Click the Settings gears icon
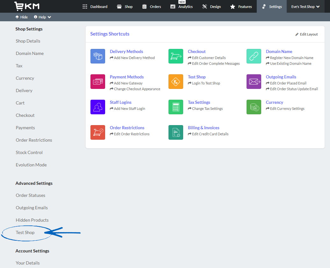This screenshot has height=268, width=330. (x=264, y=7)
